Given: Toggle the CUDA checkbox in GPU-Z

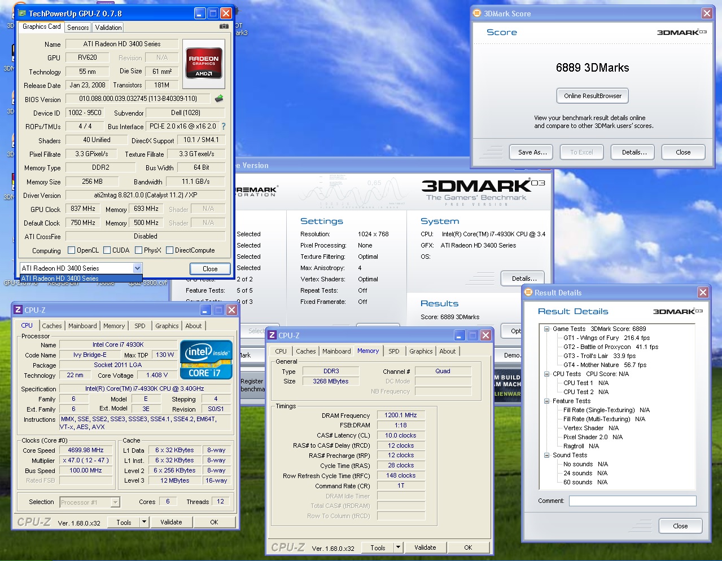Looking at the screenshot, I should [107, 250].
